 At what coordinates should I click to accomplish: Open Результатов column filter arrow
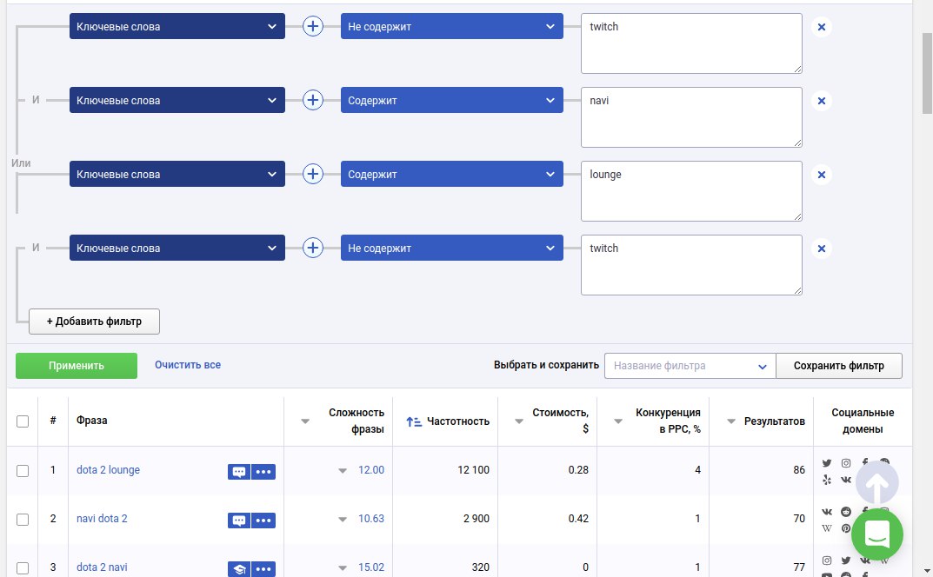tap(731, 421)
